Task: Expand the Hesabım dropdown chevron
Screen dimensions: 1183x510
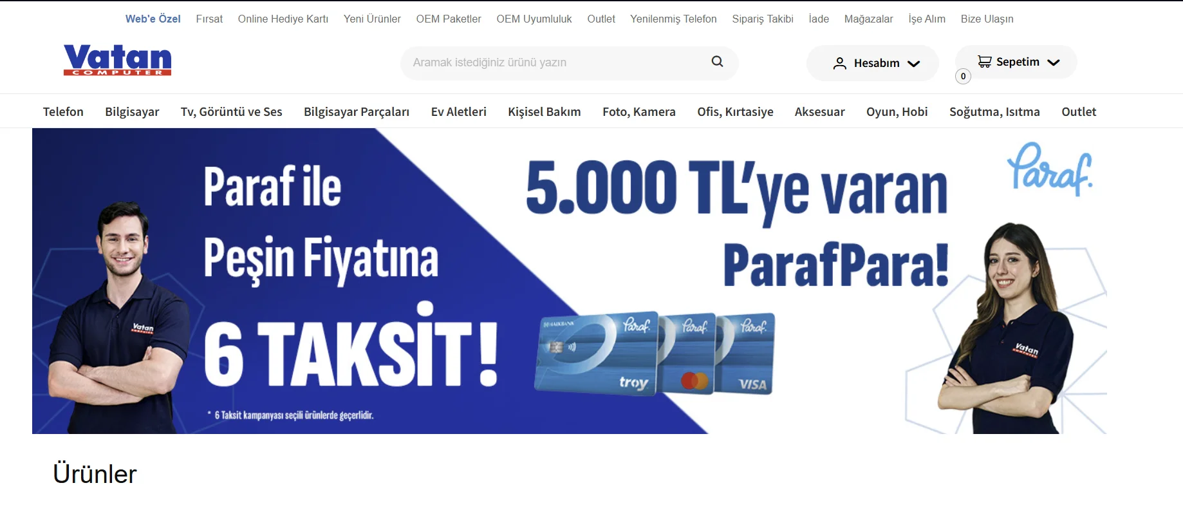Action: (x=913, y=63)
